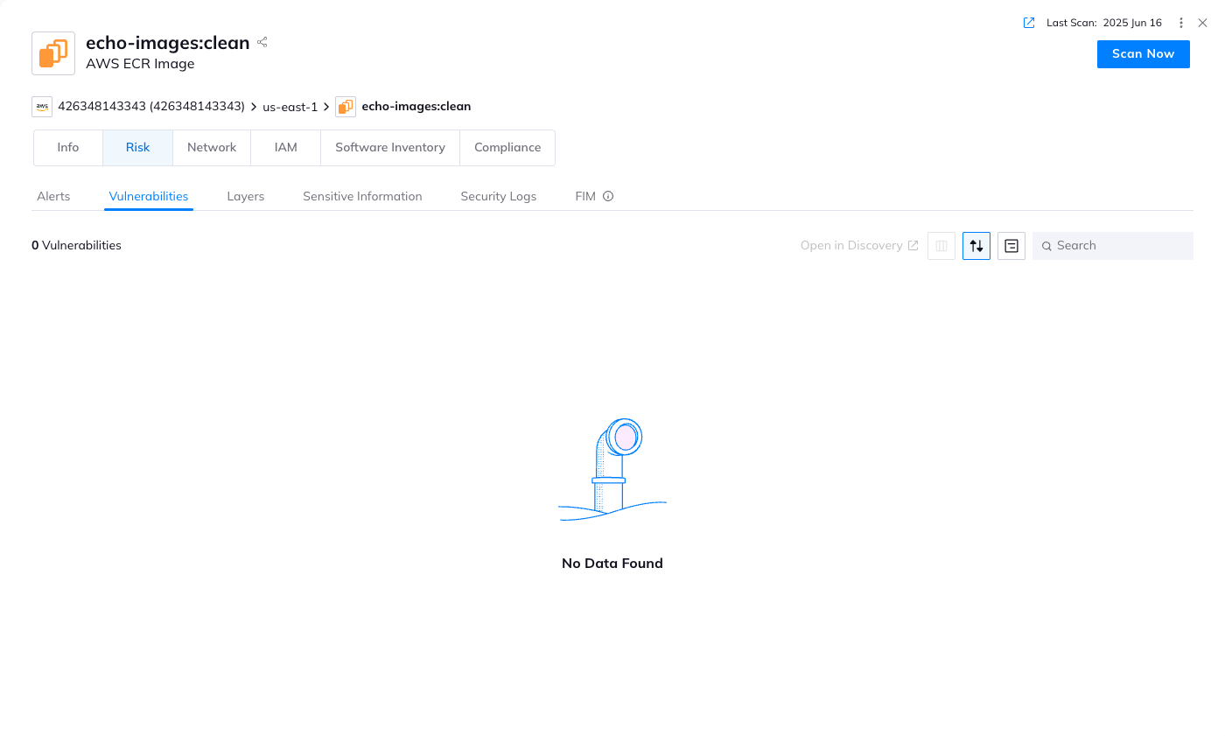This screenshot has width=1225, height=736.
Task: Click the 'Last Scan: 2025 Jun 16' text
Action: [1104, 23]
